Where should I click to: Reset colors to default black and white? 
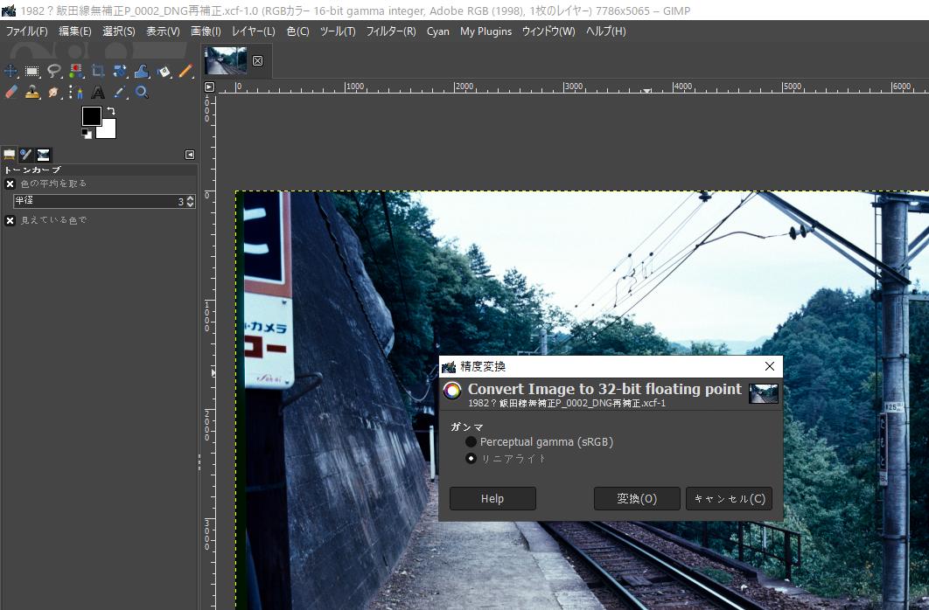87,135
